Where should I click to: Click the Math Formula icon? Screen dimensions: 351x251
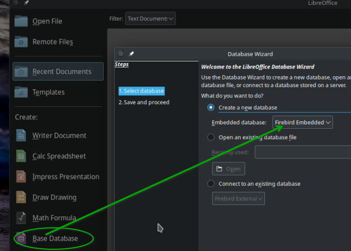(x=21, y=218)
